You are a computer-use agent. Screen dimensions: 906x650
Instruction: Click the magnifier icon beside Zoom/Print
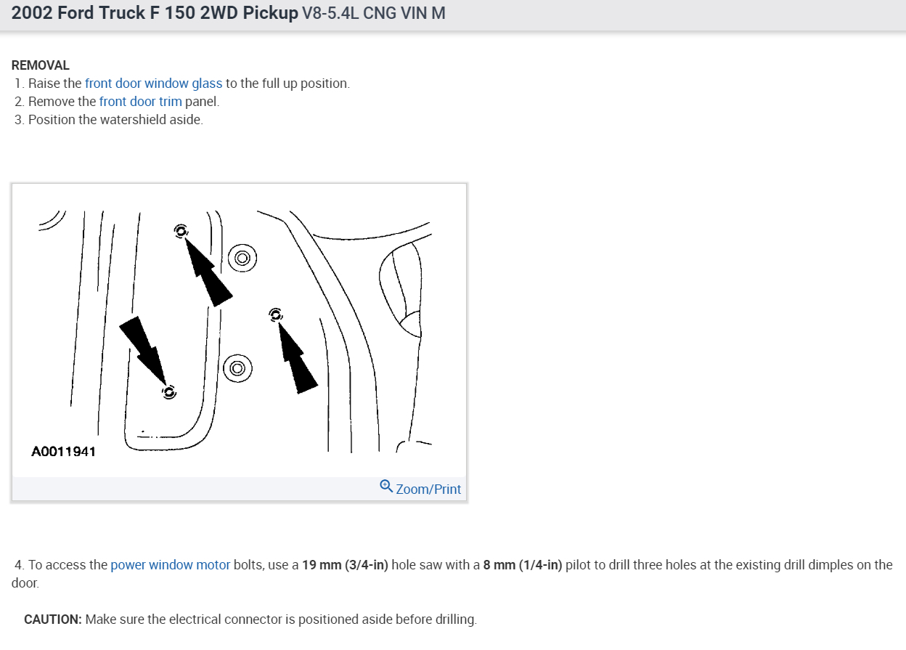point(386,487)
